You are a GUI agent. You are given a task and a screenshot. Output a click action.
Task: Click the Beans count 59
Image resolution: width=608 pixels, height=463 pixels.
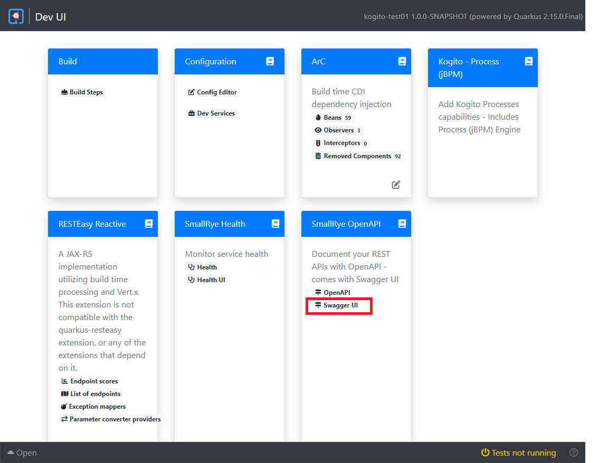pos(348,118)
